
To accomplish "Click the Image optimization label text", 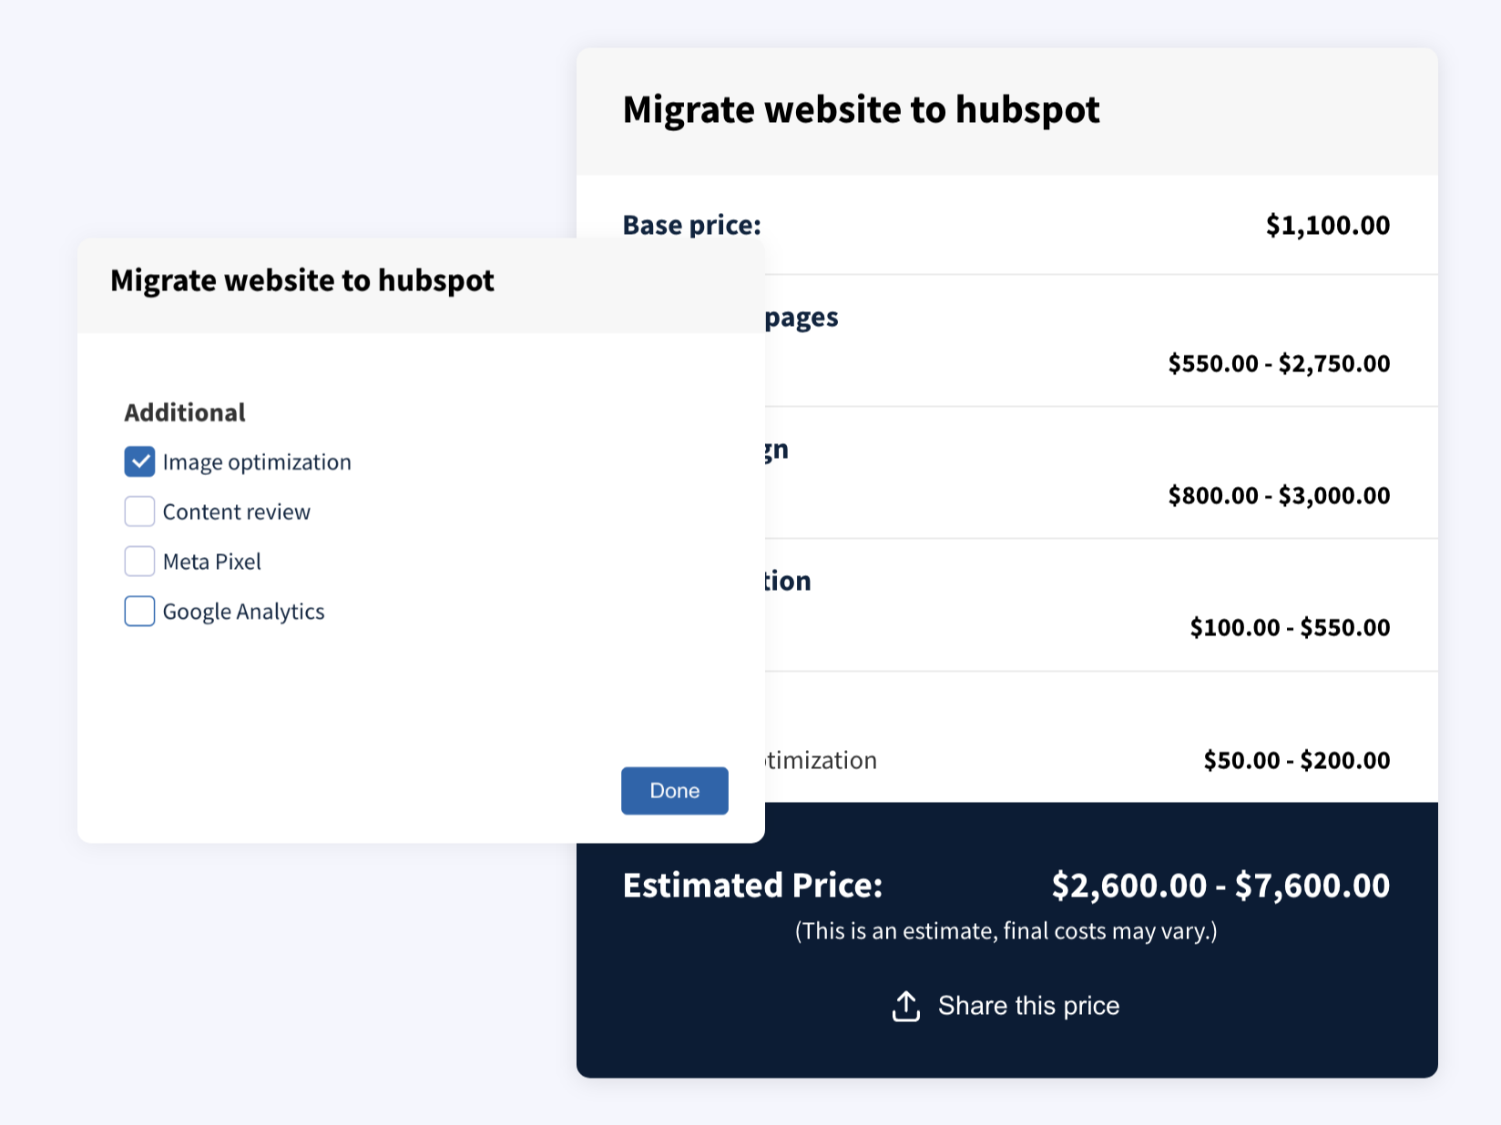I will (256, 462).
